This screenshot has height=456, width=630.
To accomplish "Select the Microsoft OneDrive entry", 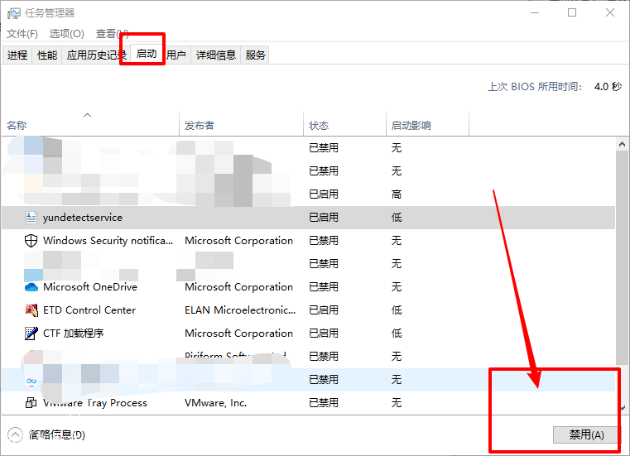I will (90, 287).
